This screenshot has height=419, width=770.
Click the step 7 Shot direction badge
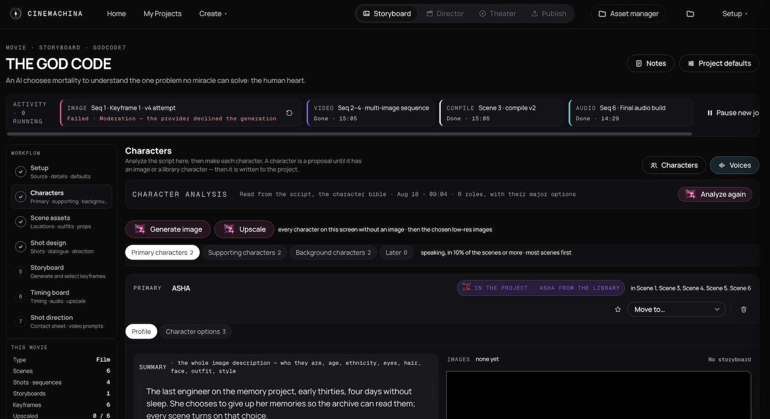point(21,322)
